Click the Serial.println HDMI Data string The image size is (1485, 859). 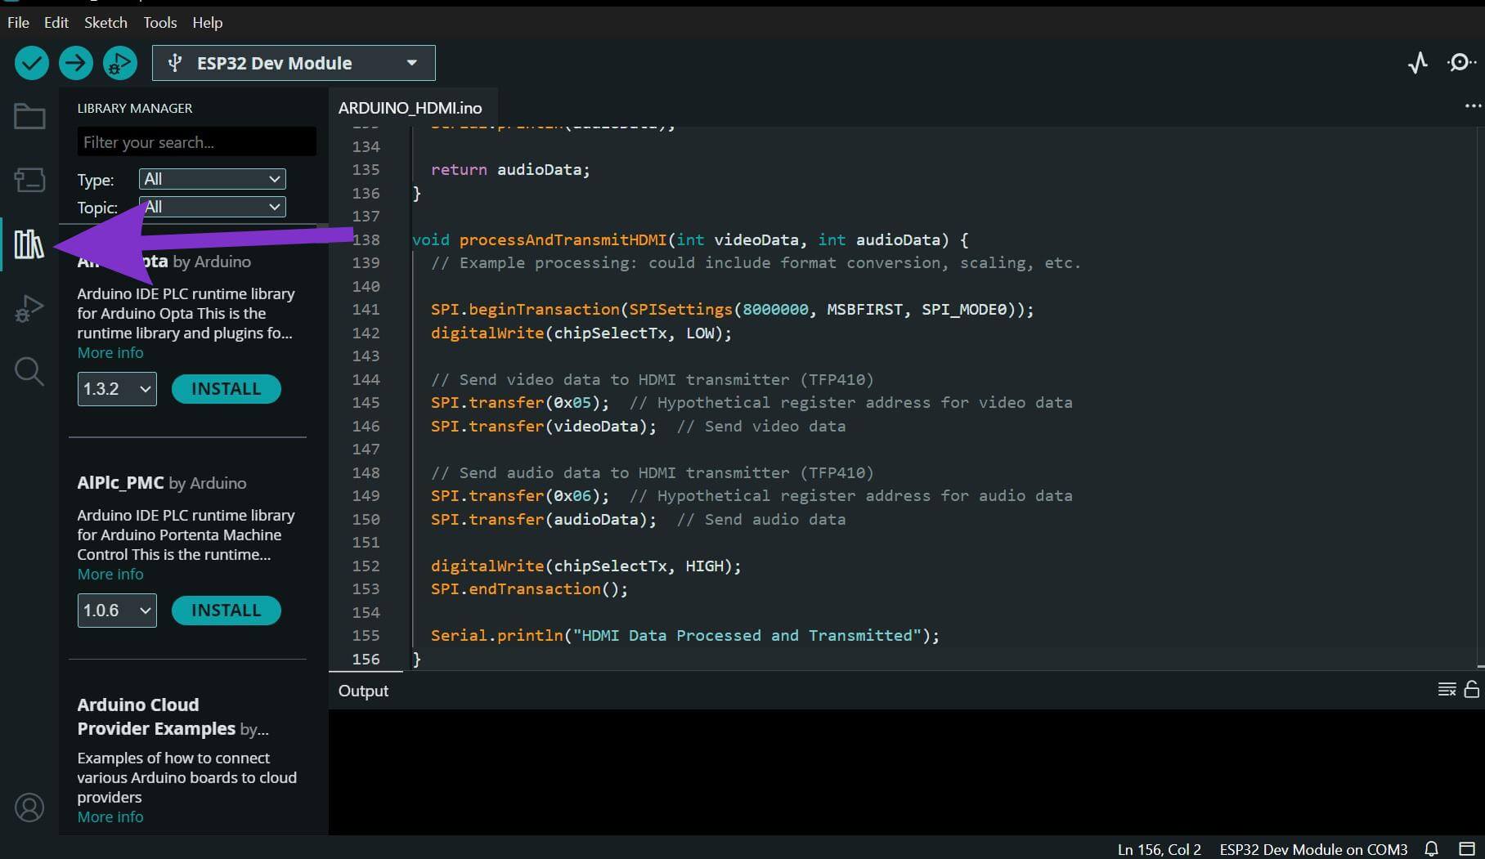747,636
